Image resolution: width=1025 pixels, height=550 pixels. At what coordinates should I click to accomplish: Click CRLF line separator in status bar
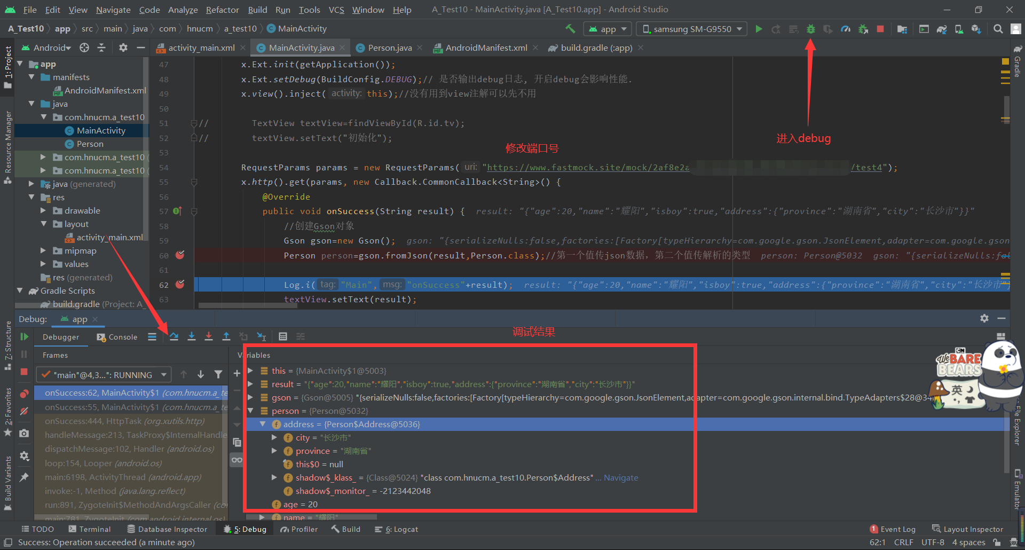click(x=903, y=543)
